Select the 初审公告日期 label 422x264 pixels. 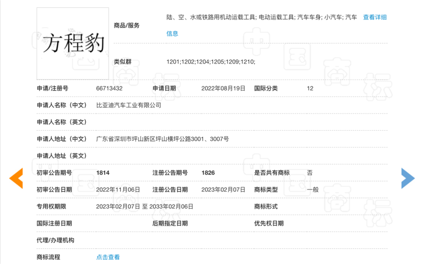click(54, 190)
